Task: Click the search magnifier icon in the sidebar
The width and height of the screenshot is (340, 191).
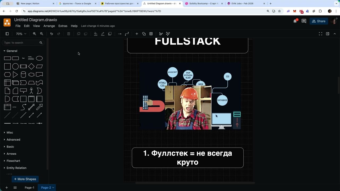Action: [41, 42]
